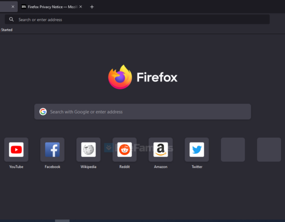Screen dimensions: 285x222
Task: Open a new tab with the plus button
Action: tap(92, 7)
